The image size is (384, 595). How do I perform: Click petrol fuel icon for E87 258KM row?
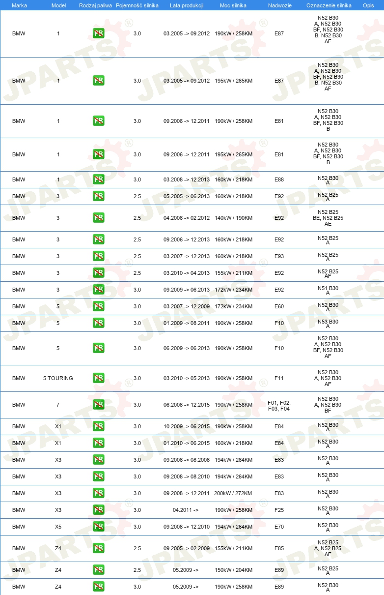click(98, 33)
